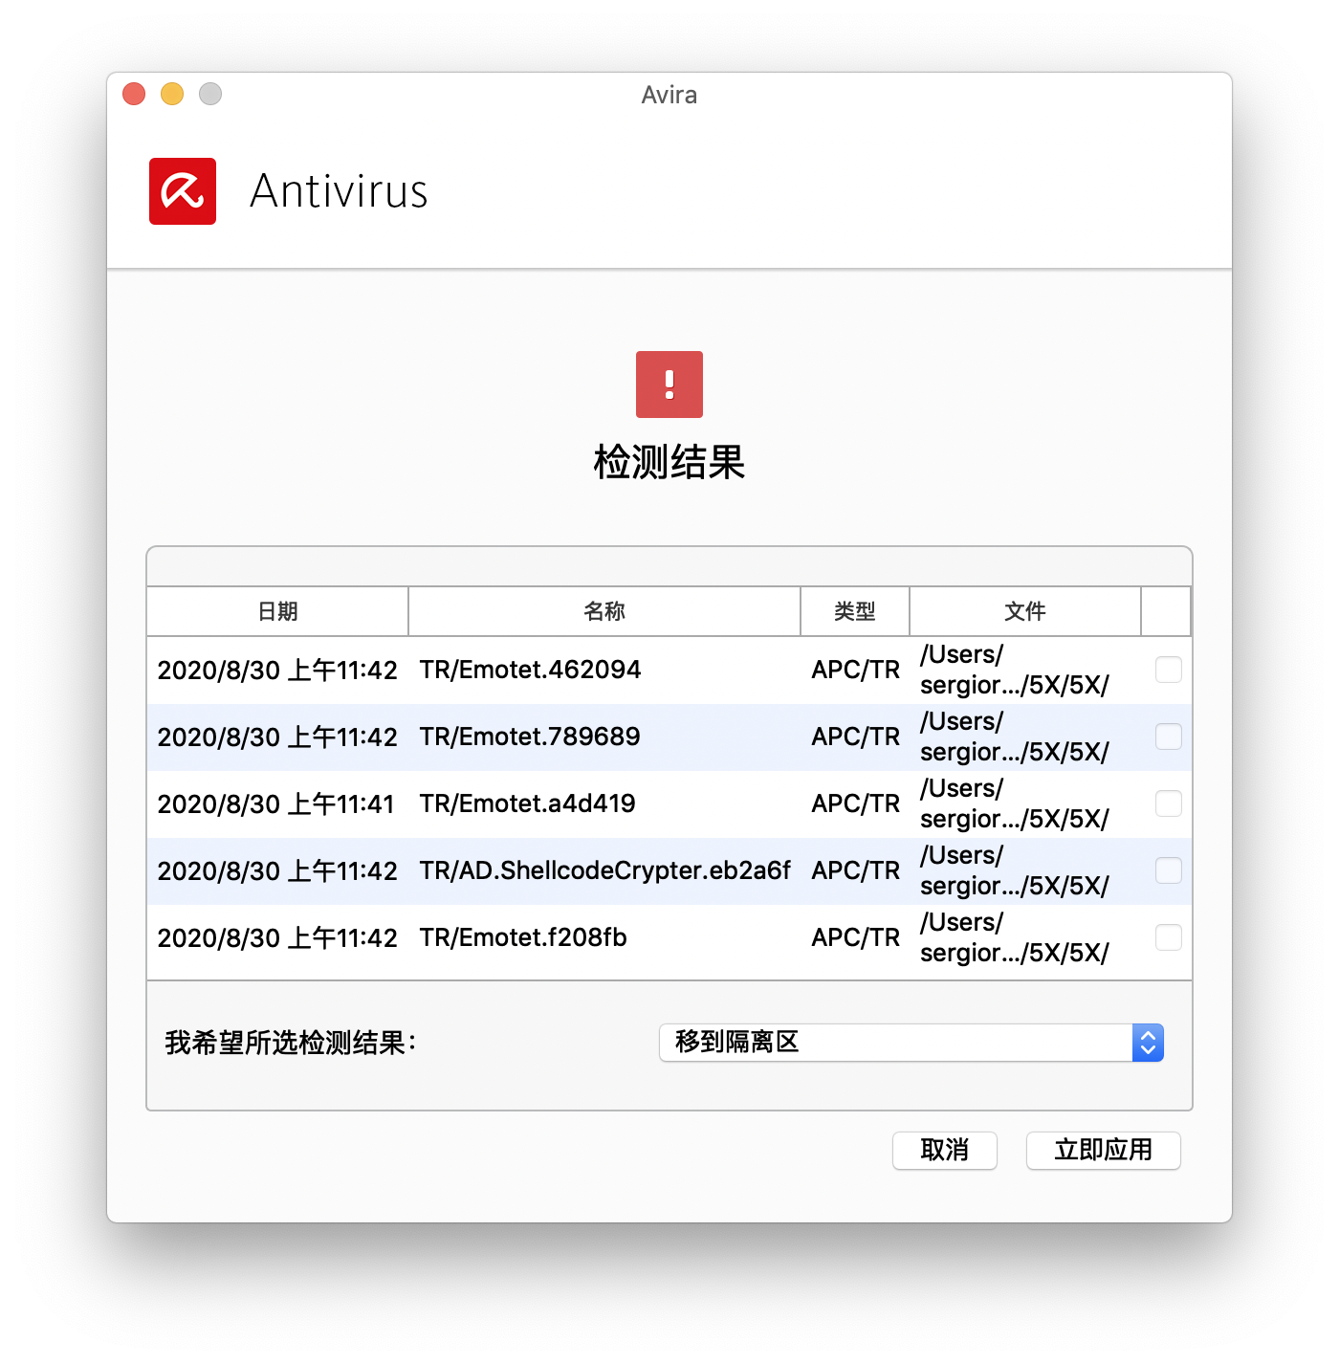Sort table by 名称 column header
This screenshot has height=1364, width=1339.
[604, 611]
